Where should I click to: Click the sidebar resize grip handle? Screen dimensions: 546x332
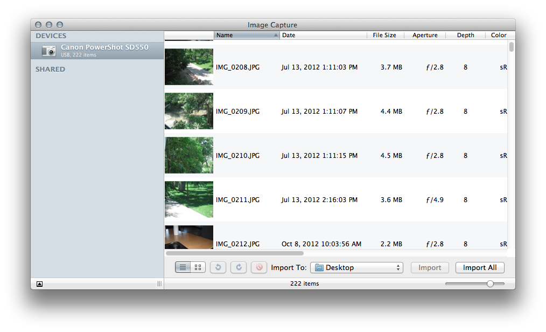coord(159,284)
